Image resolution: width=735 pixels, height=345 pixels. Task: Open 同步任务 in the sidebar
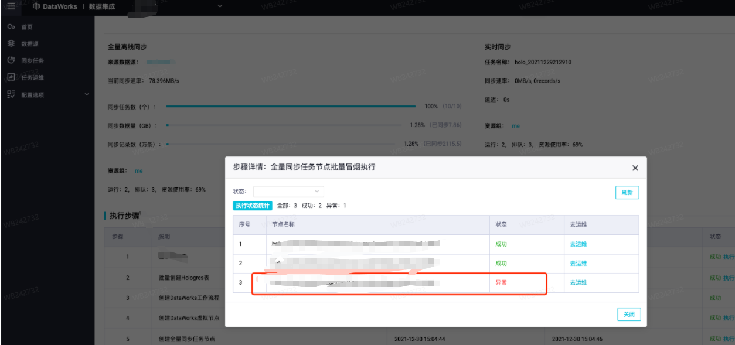[x=33, y=61]
